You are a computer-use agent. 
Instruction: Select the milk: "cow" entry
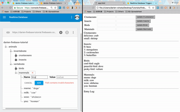[30, 93]
